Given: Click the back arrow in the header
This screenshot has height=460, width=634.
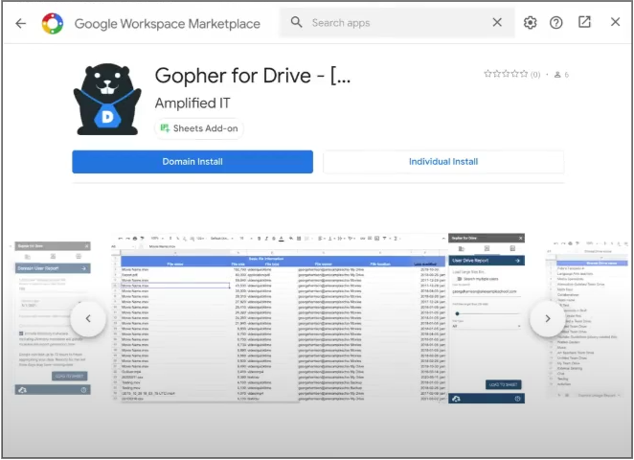Looking at the screenshot, I should click(20, 23).
